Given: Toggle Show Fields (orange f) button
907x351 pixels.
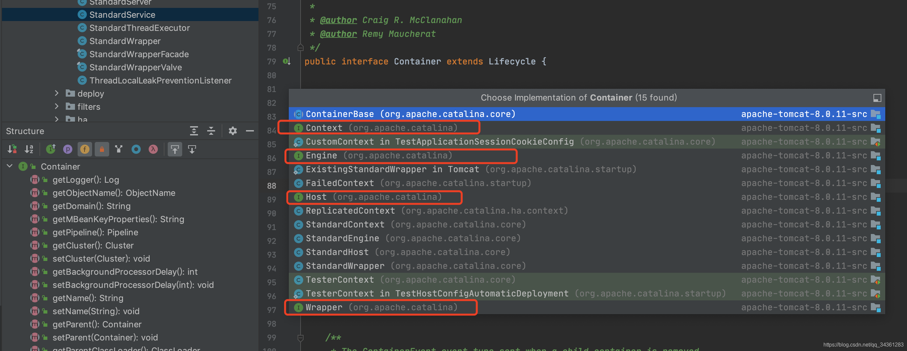Looking at the screenshot, I should (85, 149).
